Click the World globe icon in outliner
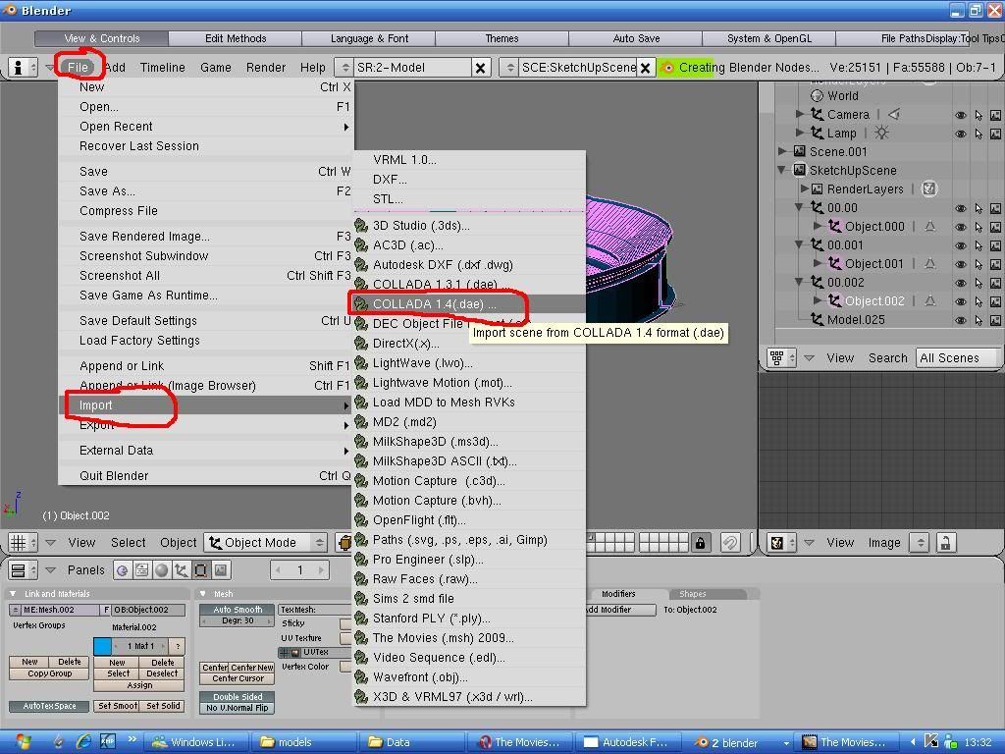The height and width of the screenshot is (754, 1005). coord(817,96)
